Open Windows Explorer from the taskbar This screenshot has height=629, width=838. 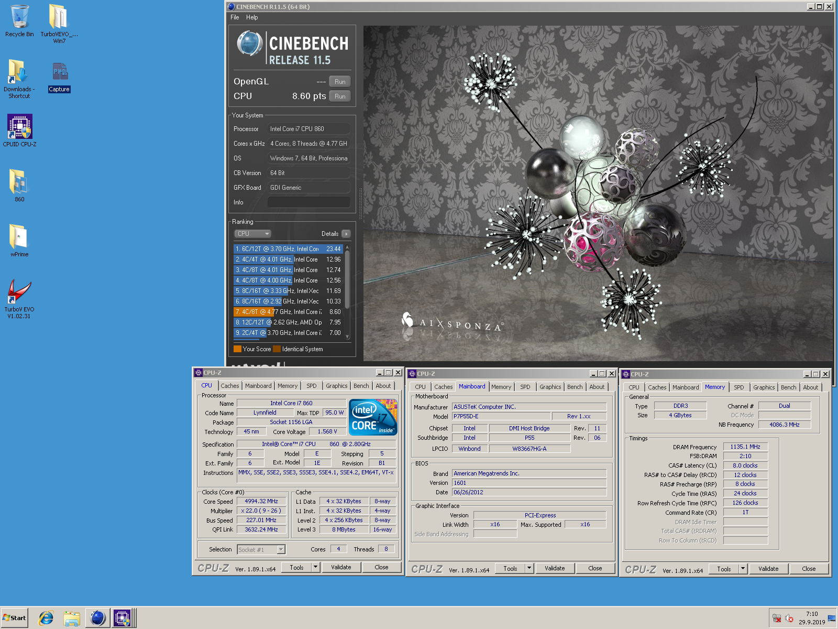pyautogui.click(x=72, y=618)
